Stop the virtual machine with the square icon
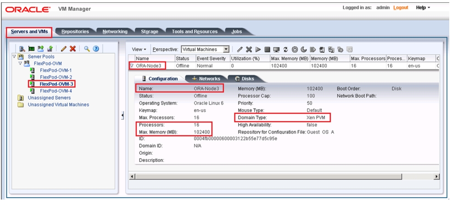This screenshot has height=211, width=452. click(267, 50)
